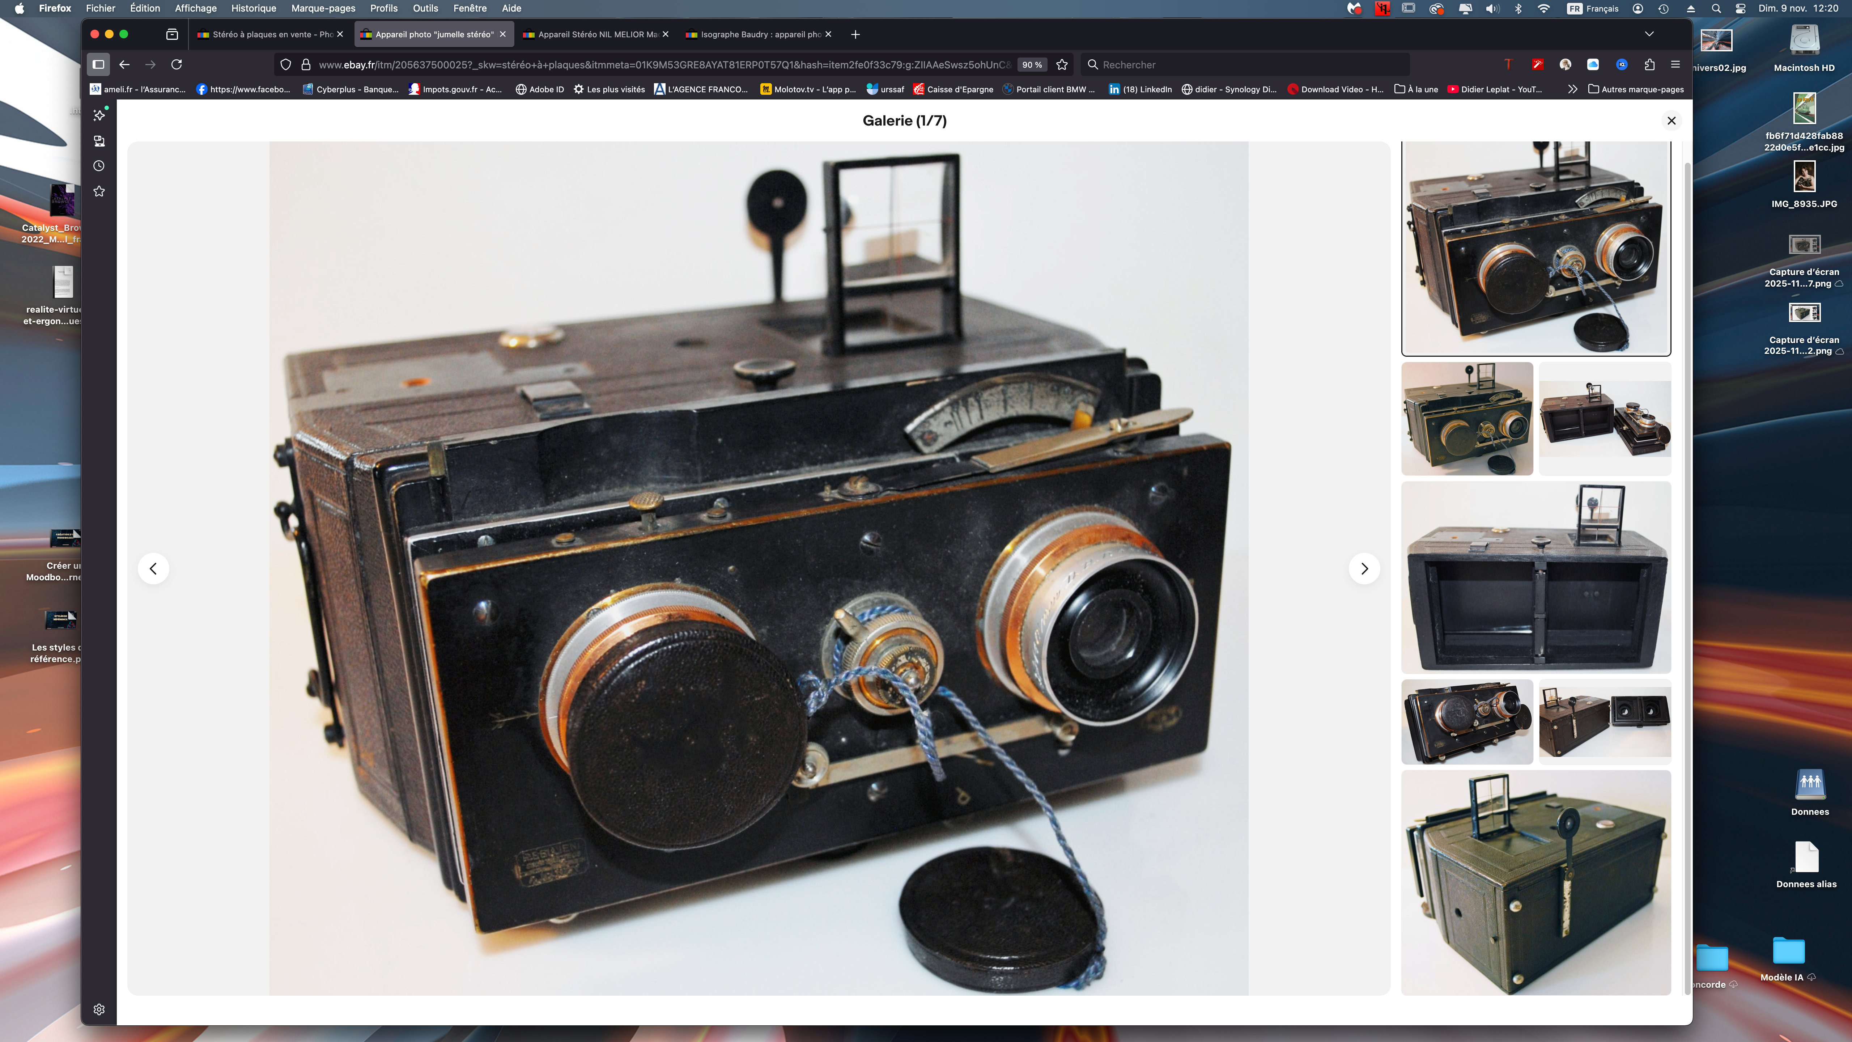The width and height of the screenshot is (1852, 1042).
Task: Open the Historique menu
Action: click(x=253, y=8)
